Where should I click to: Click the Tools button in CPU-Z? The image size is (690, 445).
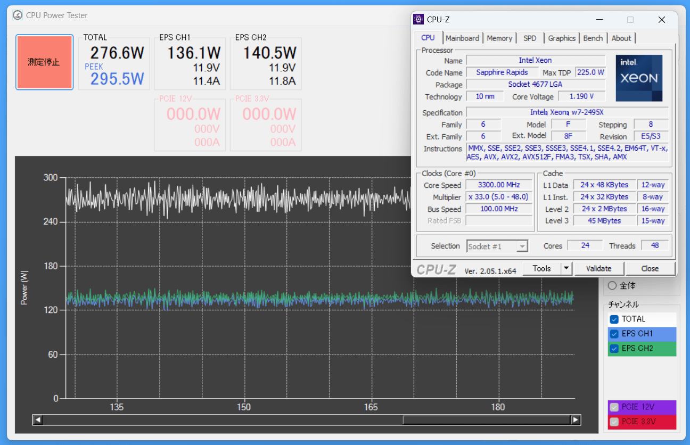542,268
